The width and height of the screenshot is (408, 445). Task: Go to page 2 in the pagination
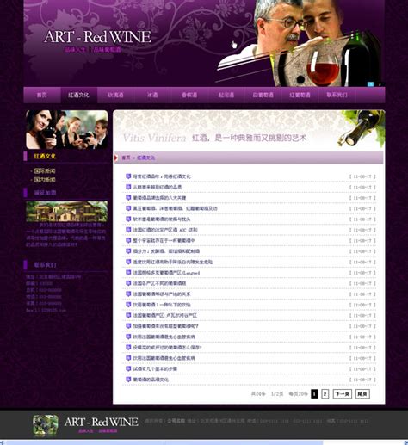point(325,394)
